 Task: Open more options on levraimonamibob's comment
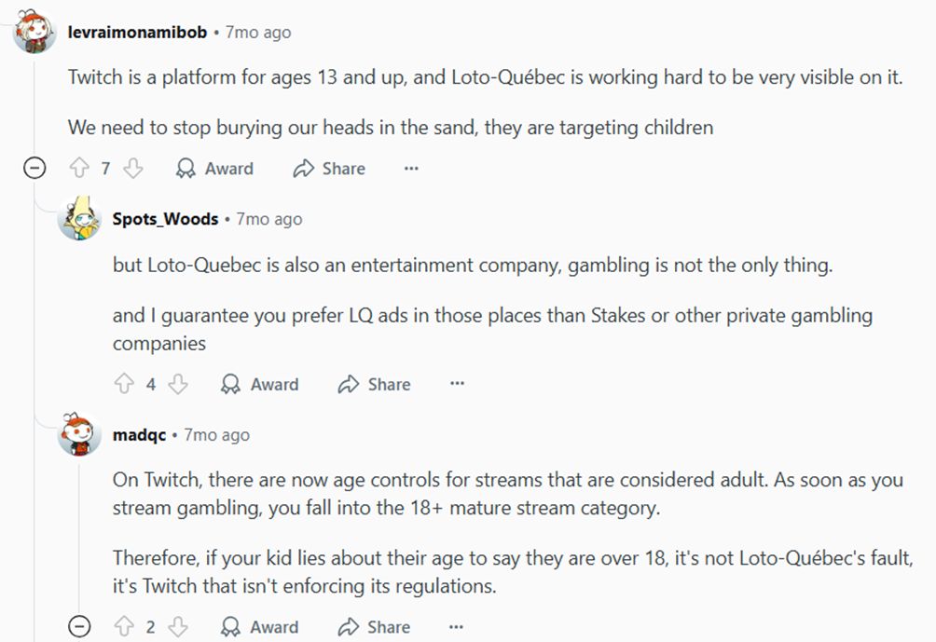coord(411,169)
